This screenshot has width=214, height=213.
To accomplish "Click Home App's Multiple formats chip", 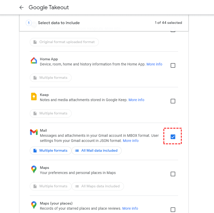I will tap(51, 78).
